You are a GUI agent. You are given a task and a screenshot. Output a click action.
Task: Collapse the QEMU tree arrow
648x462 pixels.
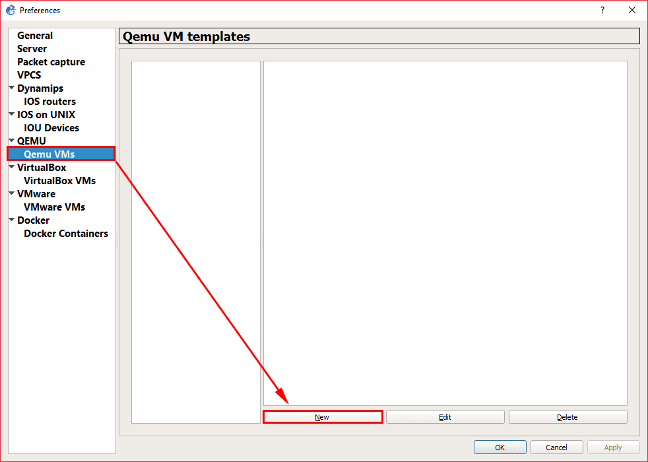click(12, 141)
